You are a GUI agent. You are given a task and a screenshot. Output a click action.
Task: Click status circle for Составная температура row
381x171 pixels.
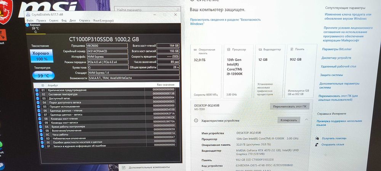[37, 94]
